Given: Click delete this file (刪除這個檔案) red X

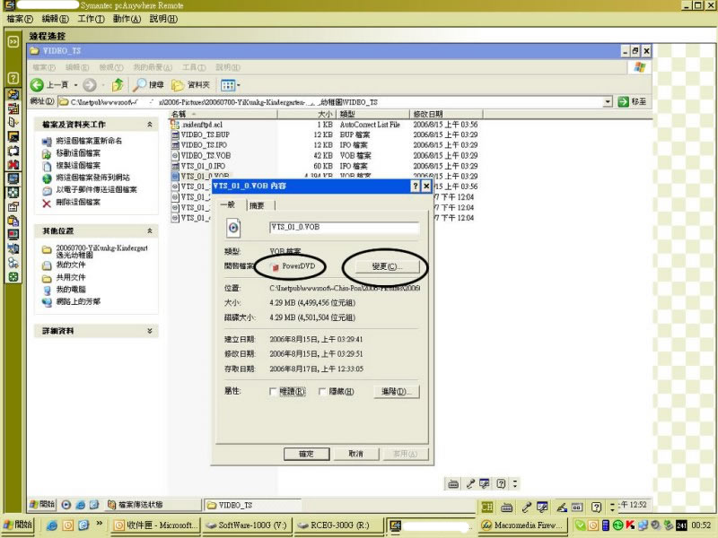Looking at the screenshot, I should click(47, 203).
